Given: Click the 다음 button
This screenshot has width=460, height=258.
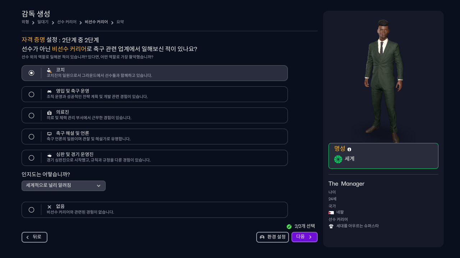Looking at the screenshot, I should (304, 237).
